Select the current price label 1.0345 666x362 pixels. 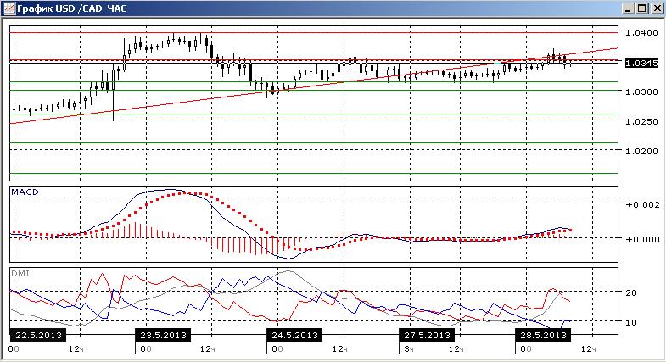(x=641, y=63)
